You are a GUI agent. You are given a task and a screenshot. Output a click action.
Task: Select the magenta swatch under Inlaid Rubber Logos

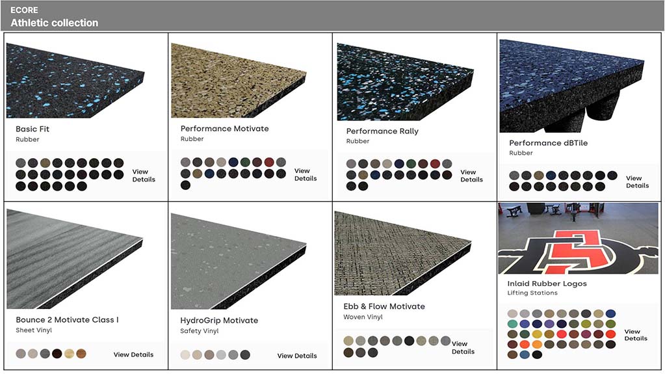click(586, 334)
